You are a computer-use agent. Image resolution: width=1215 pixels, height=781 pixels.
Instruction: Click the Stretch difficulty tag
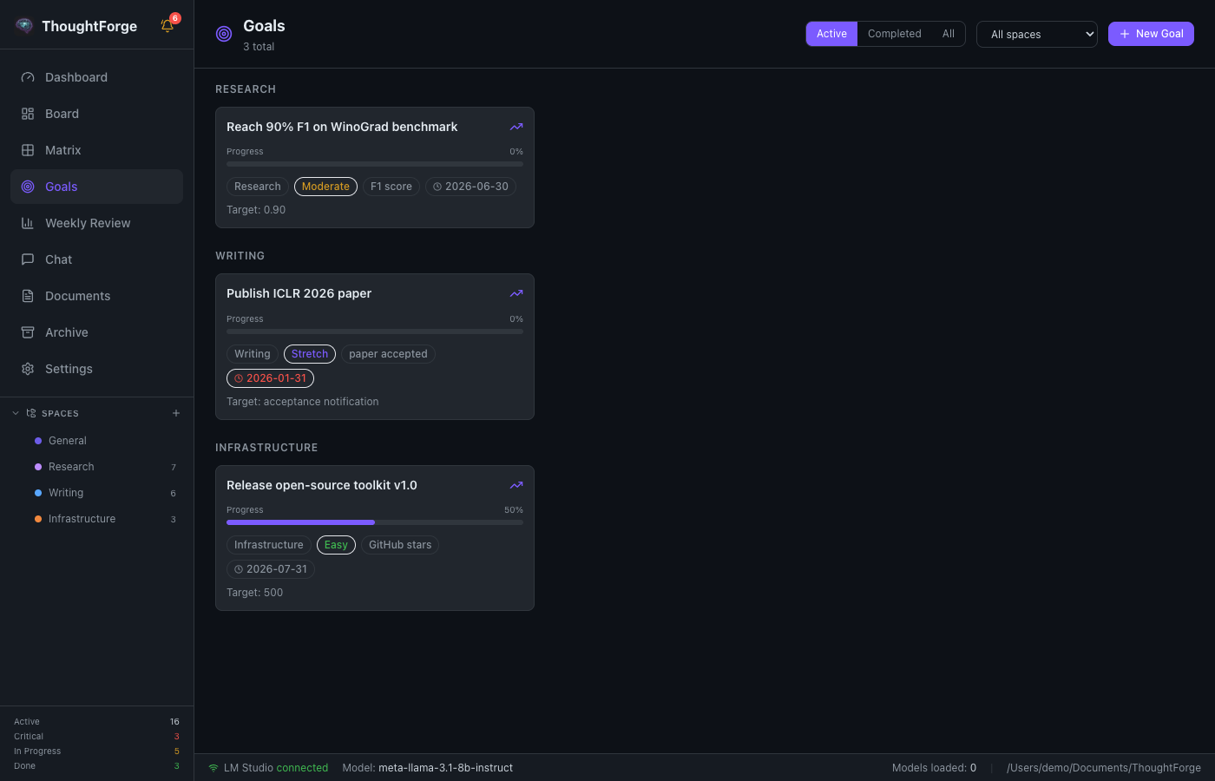[310, 354]
